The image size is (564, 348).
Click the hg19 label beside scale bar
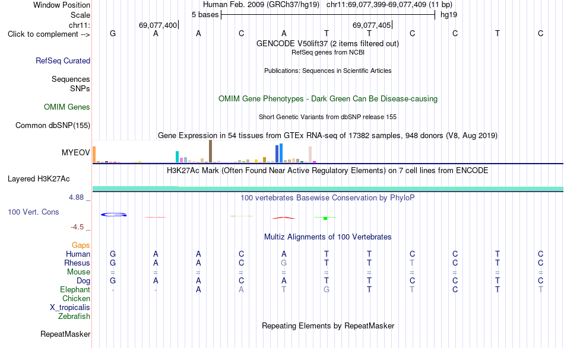click(449, 15)
